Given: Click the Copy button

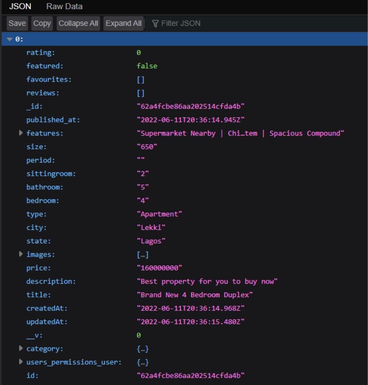Looking at the screenshot, I should tap(42, 23).
